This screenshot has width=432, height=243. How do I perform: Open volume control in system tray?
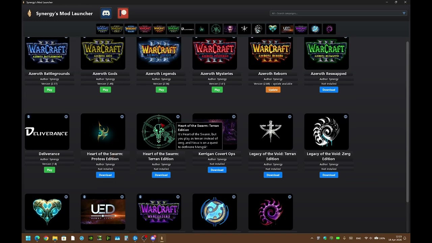371,238
